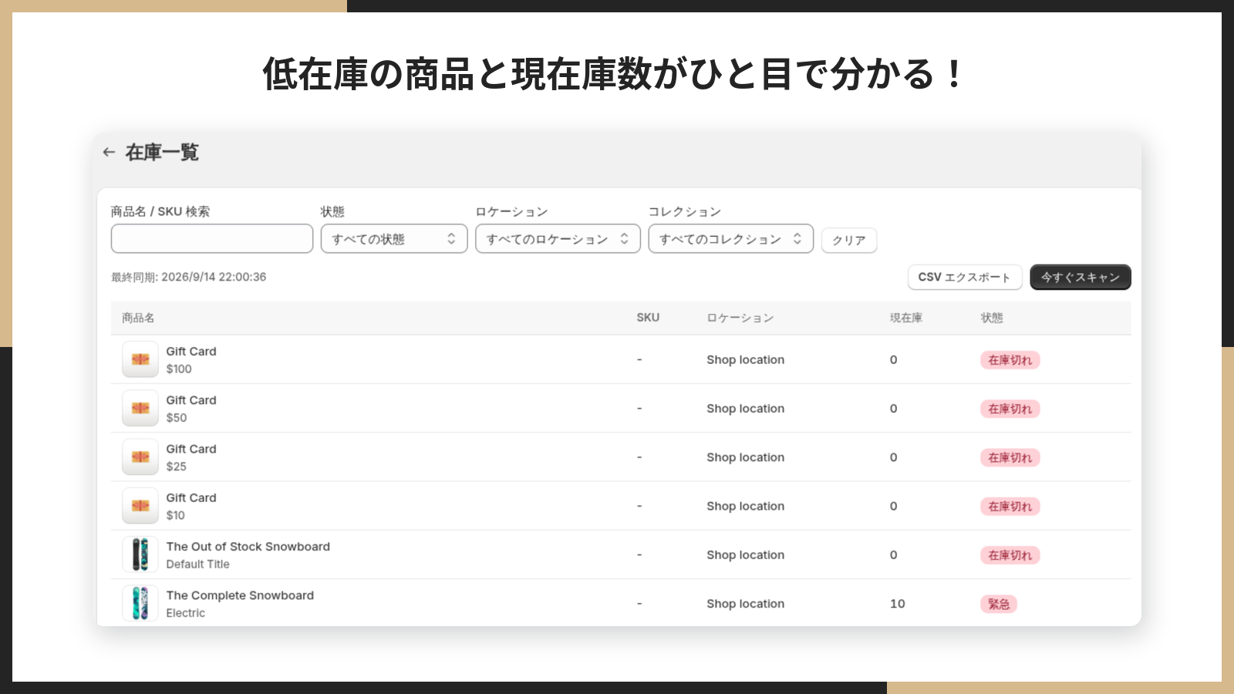Click stock value 10 for The Complete Snowboard
This screenshot has height=694, width=1234.
click(x=898, y=604)
